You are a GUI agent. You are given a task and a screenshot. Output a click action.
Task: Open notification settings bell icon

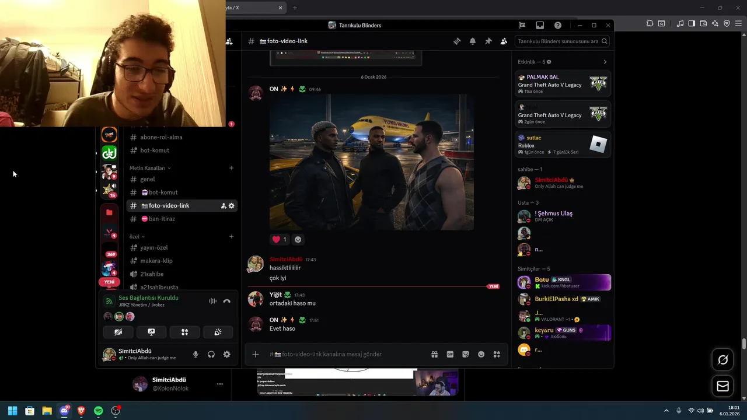click(473, 41)
